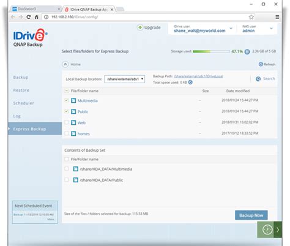
Task: Go to Home breadcrumb icon
Action: [65, 64]
